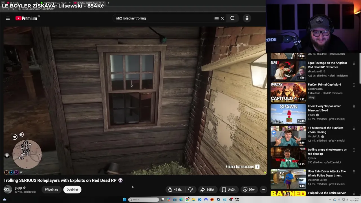Send thanks with Díky button
The image size is (361, 203).
coord(249,189)
